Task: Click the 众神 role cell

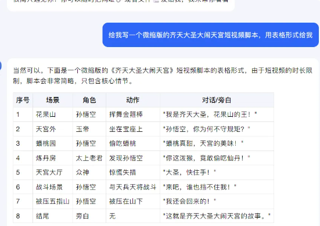Action: (89, 173)
